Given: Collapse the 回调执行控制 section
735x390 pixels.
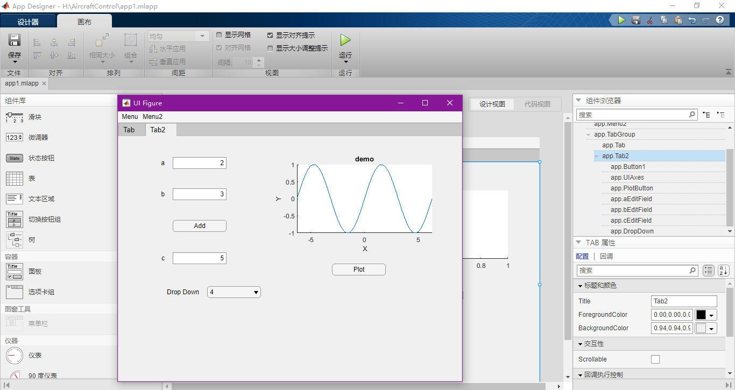Looking at the screenshot, I should tap(580, 375).
